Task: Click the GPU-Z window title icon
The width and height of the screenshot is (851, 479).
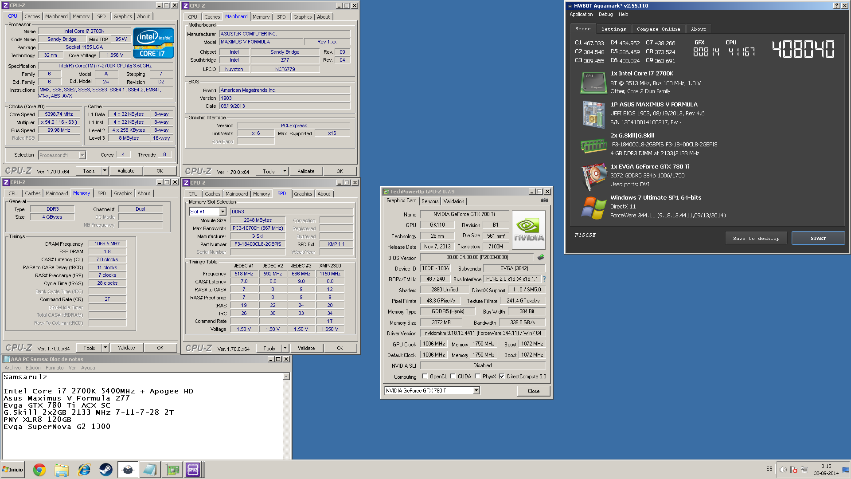Action: click(386, 192)
